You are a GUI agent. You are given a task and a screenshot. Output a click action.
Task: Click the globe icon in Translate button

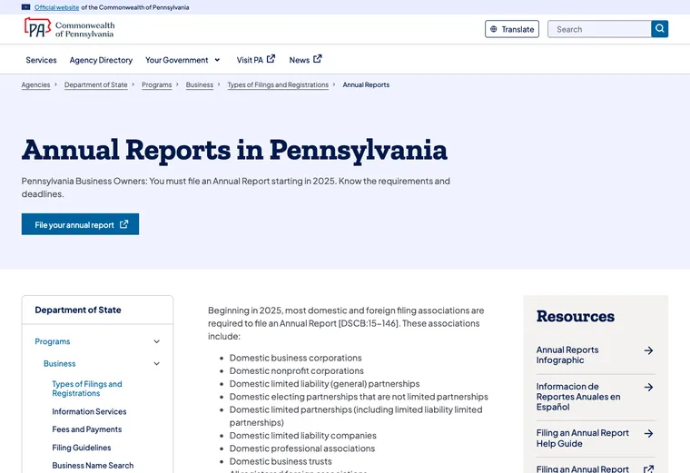point(494,29)
